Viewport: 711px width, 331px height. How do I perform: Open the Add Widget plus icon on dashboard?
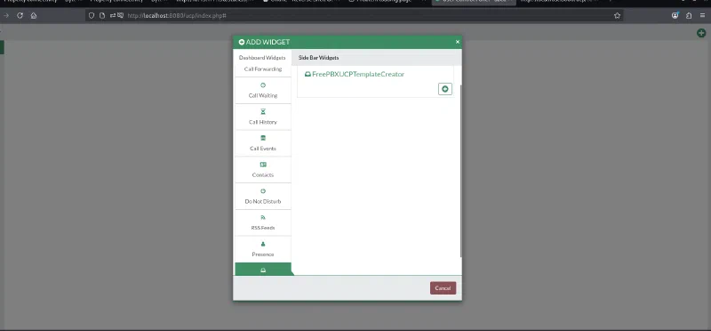(701, 33)
